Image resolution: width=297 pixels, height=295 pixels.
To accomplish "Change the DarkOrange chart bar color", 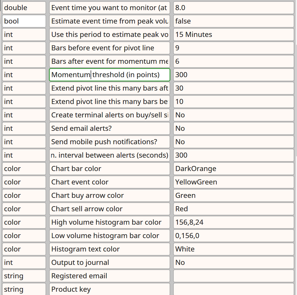I will [x=233, y=169].
